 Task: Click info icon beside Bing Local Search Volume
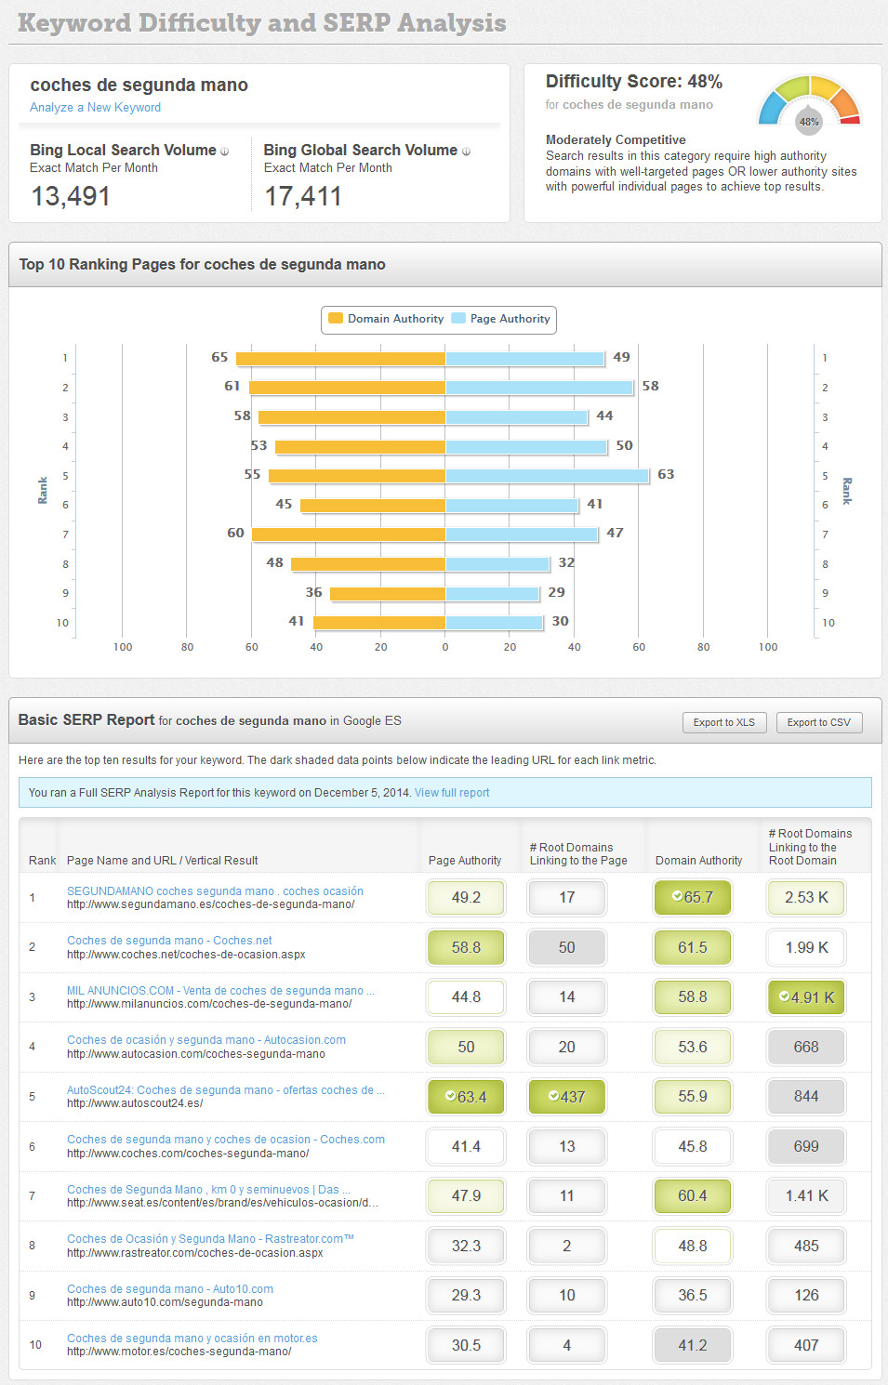tap(224, 152)
